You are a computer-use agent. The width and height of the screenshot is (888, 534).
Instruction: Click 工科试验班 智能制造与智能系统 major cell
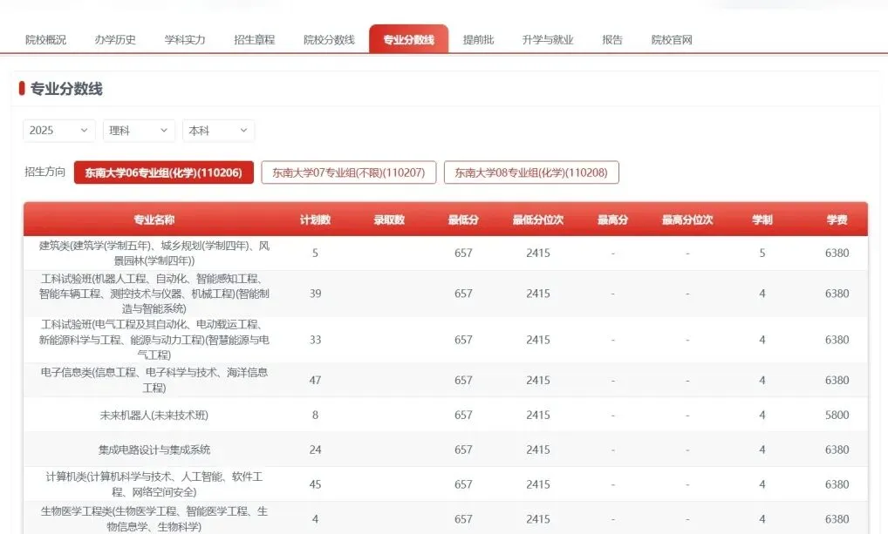tap(154, 294)
